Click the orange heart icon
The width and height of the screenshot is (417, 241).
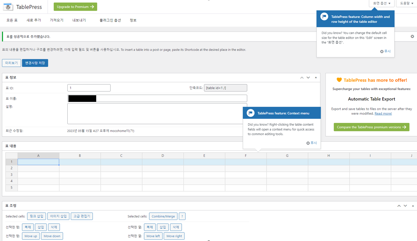tap(339, 80)
